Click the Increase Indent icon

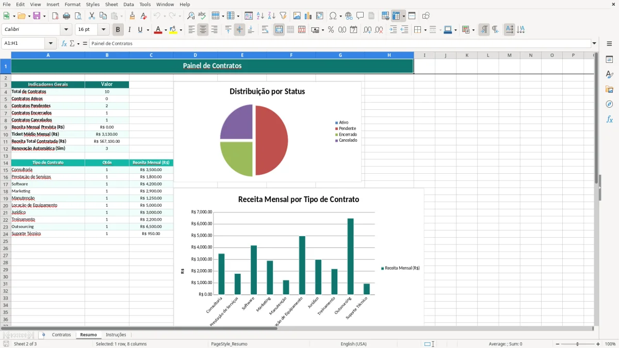click(393, 30)
